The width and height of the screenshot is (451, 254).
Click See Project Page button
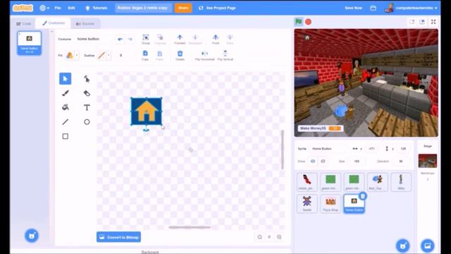[x=218, y=8]
